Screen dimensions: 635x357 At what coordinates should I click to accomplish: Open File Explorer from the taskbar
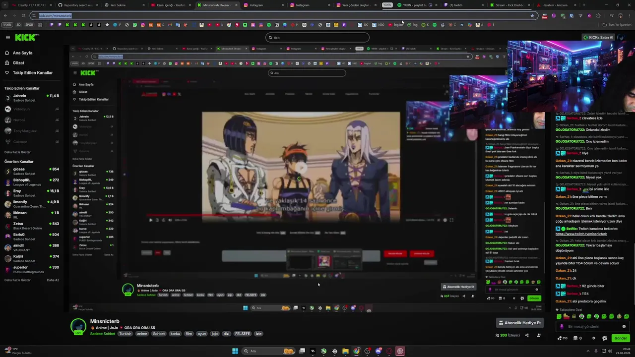pyautogui.click(x=345, y=351)
